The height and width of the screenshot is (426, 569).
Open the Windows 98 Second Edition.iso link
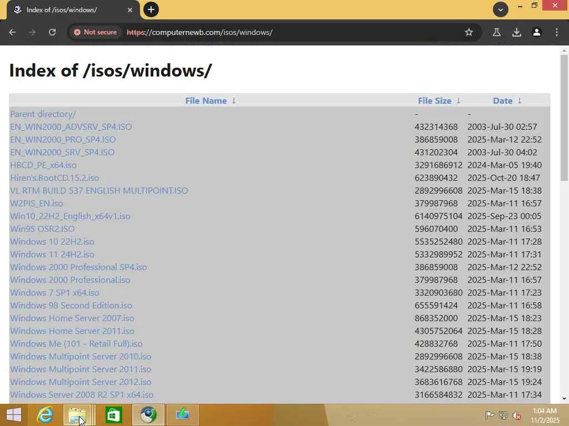pyautogui.click(x=71, y=306)
